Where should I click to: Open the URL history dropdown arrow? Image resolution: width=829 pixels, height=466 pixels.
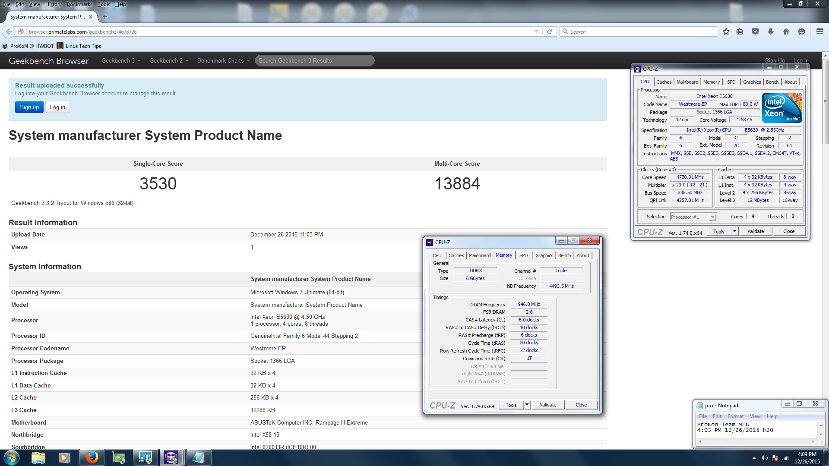click(x=536, y=31)
